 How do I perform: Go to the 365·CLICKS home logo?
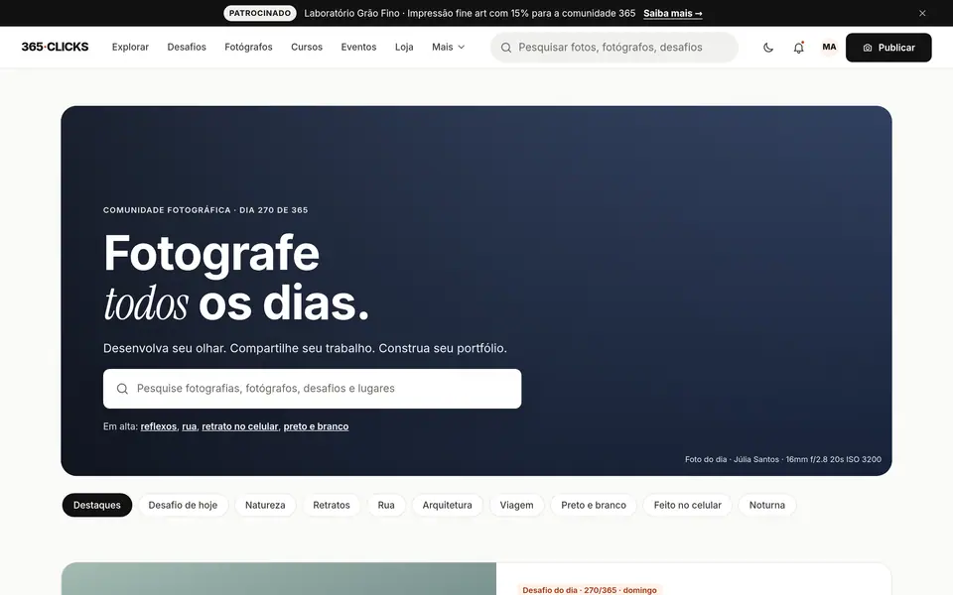point(55,47)
